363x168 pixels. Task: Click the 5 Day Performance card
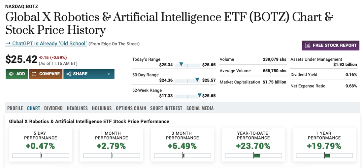(x=41, y=145)
